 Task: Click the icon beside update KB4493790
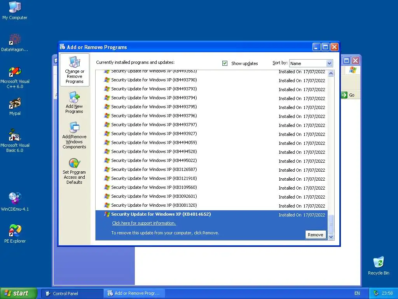point(107,80)
